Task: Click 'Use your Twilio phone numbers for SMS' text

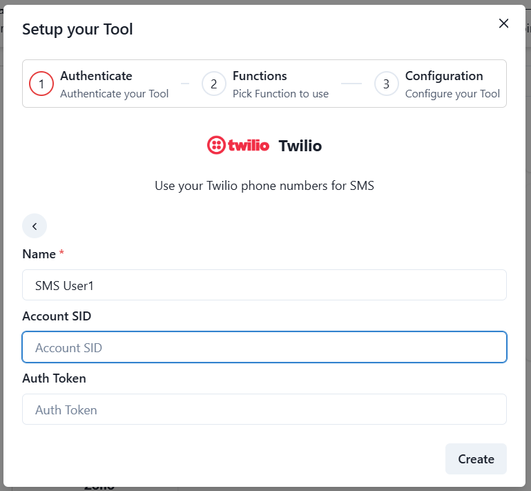Action: pos(264,186)
